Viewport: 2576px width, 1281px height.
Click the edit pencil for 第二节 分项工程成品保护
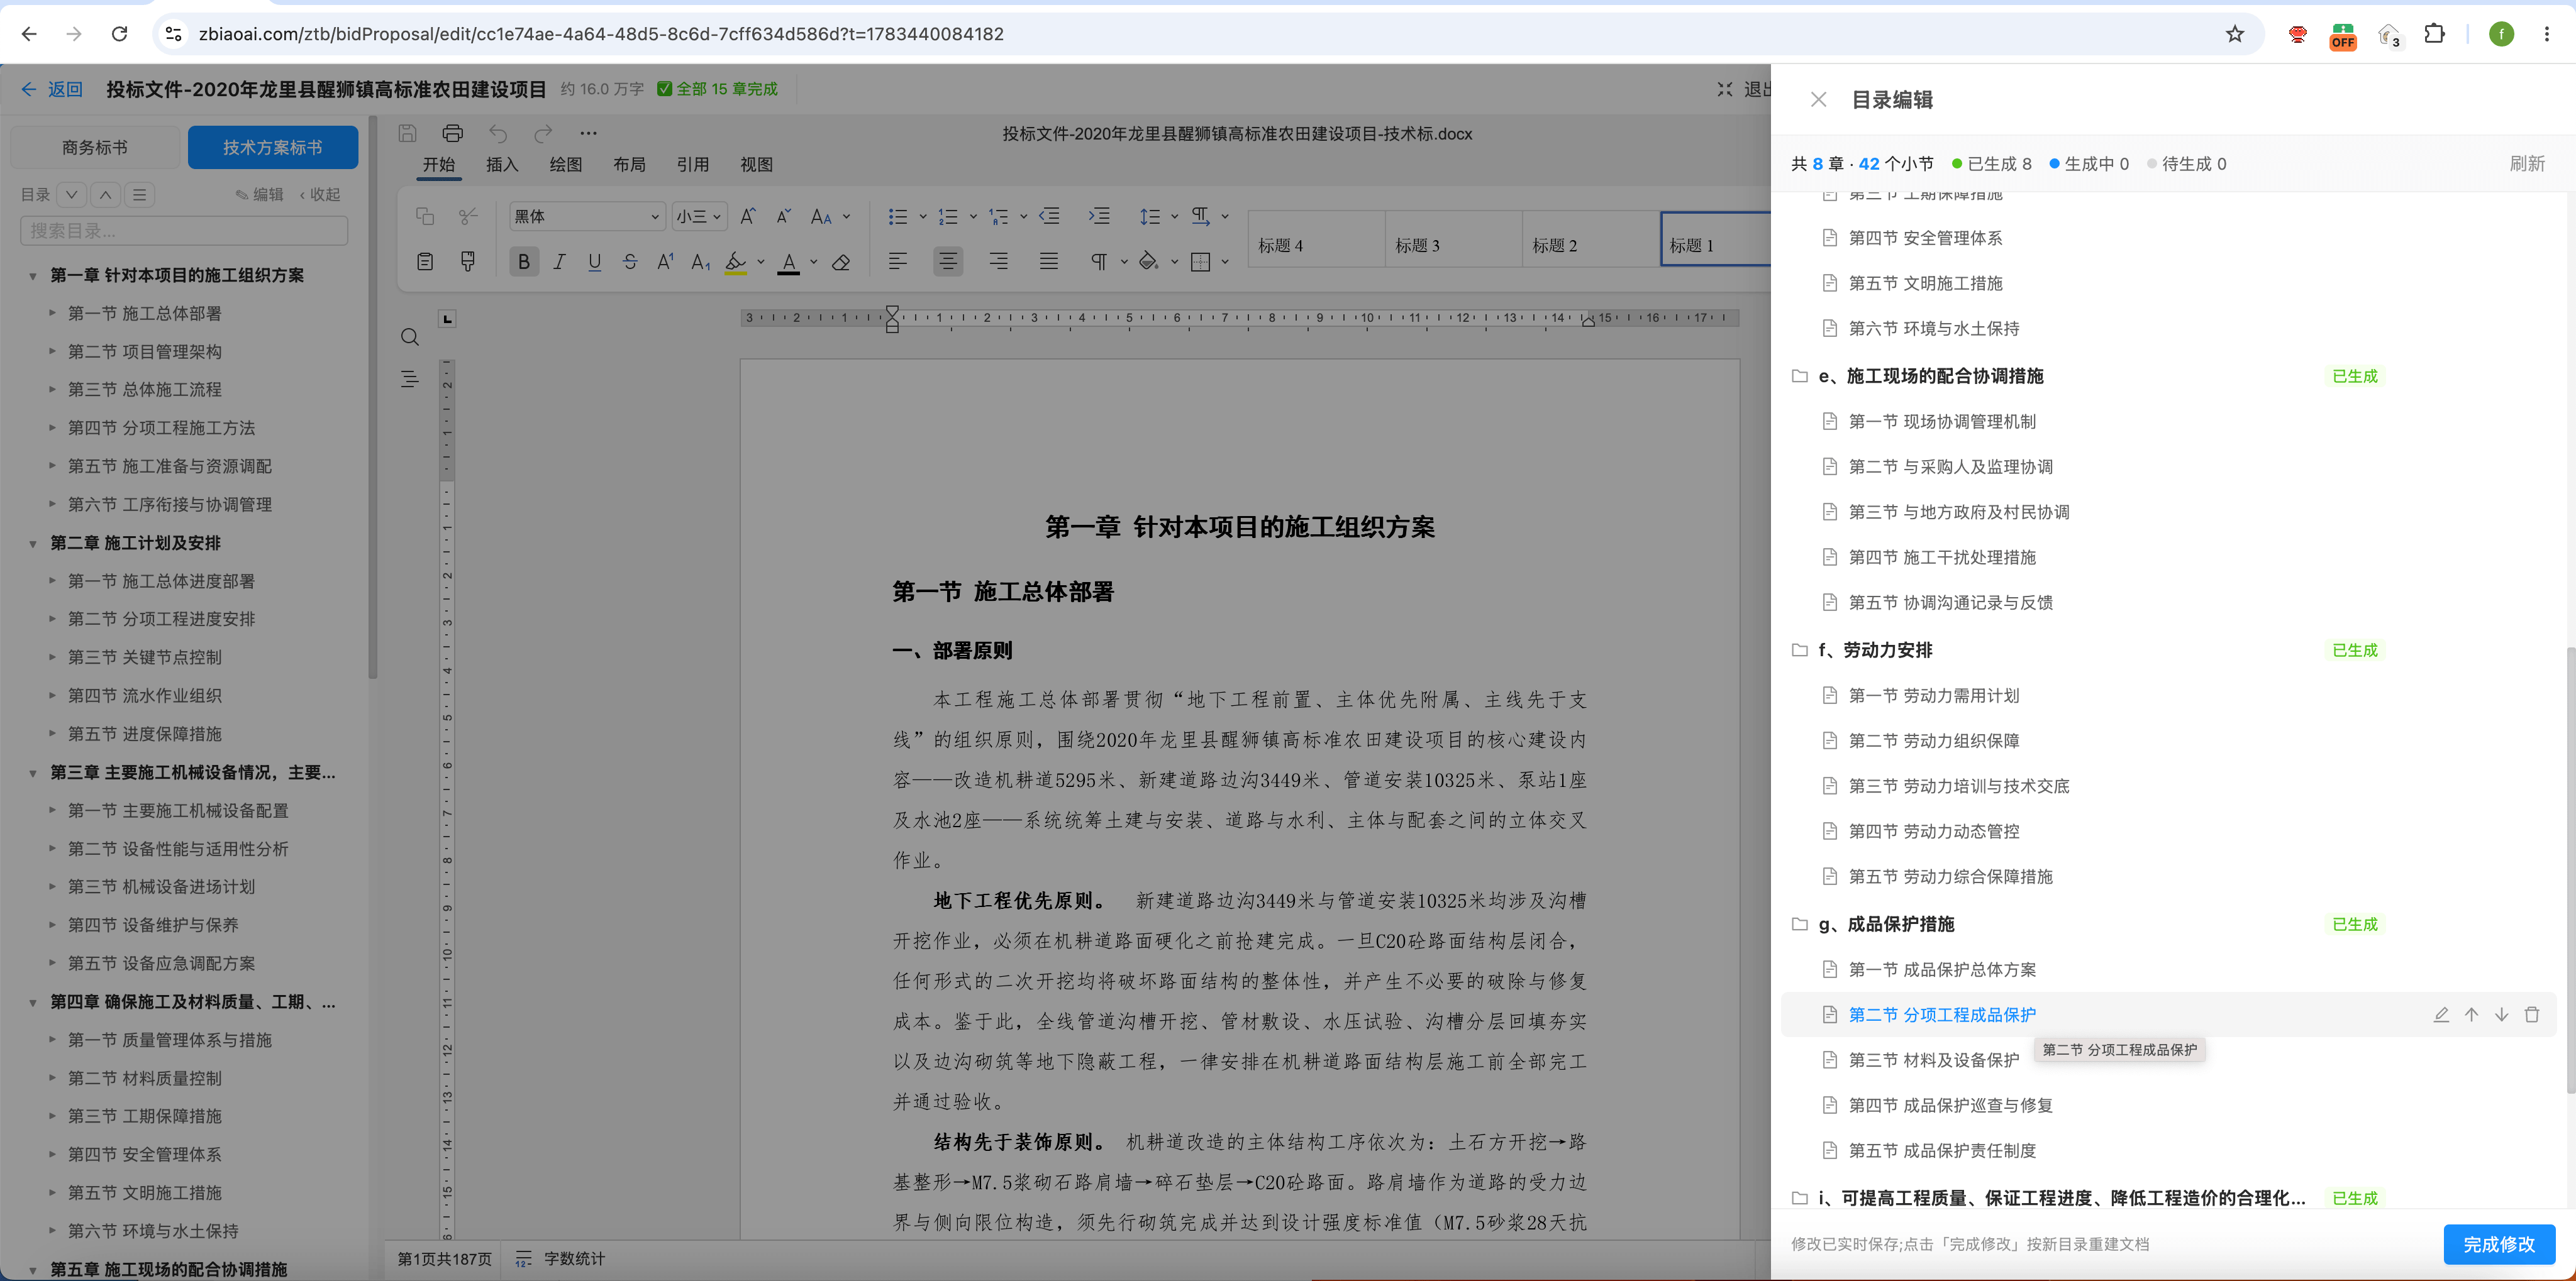[x=2441, y=1014]
